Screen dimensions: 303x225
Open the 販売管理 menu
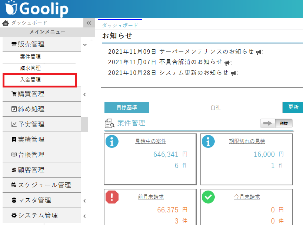[41, 44]
